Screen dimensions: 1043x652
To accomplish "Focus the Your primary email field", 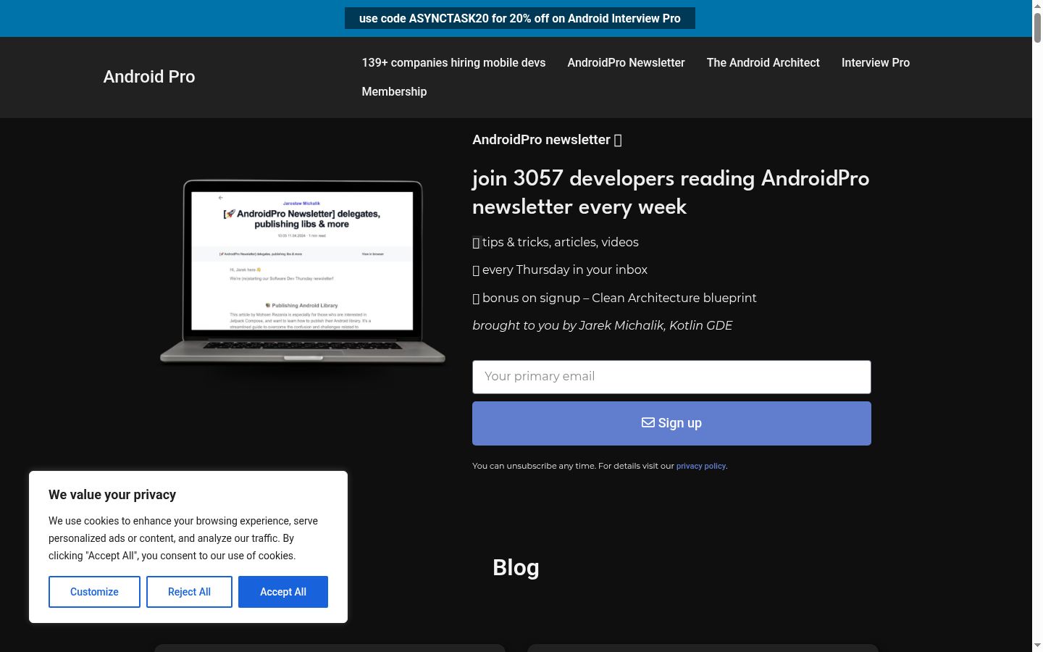I will click(x=671, y=377).
